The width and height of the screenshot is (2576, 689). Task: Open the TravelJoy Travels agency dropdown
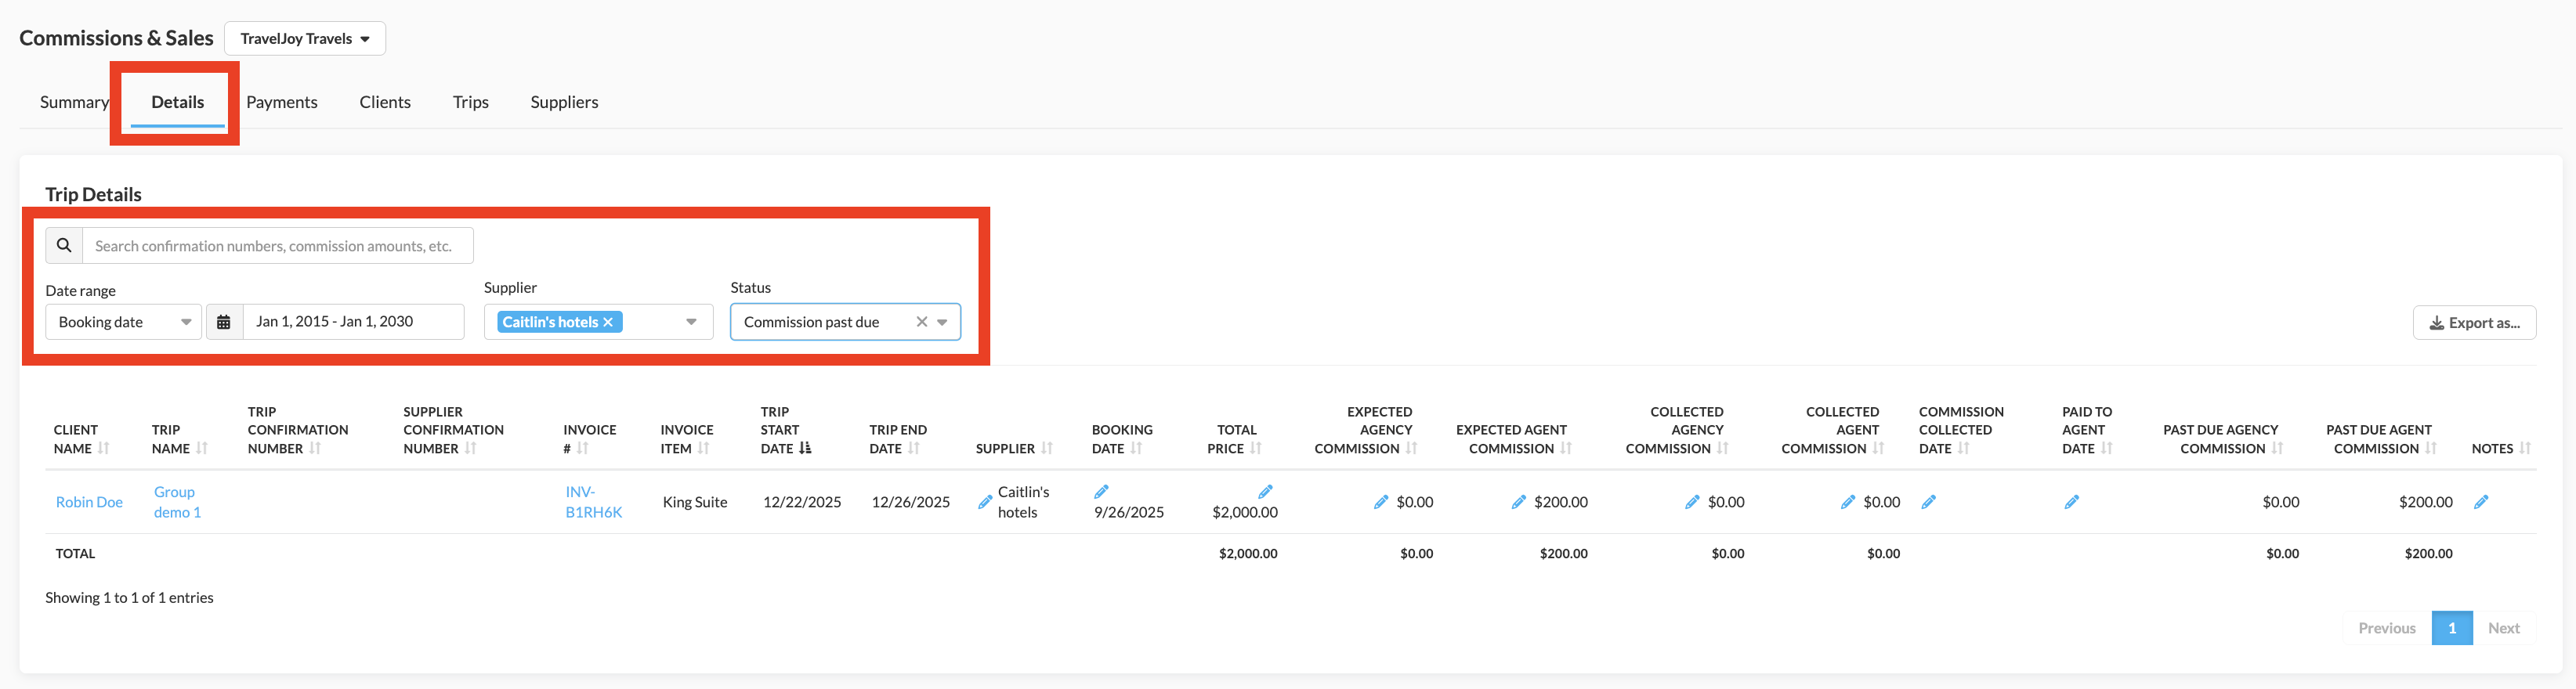pyautogui.click(x=304, y=38)
